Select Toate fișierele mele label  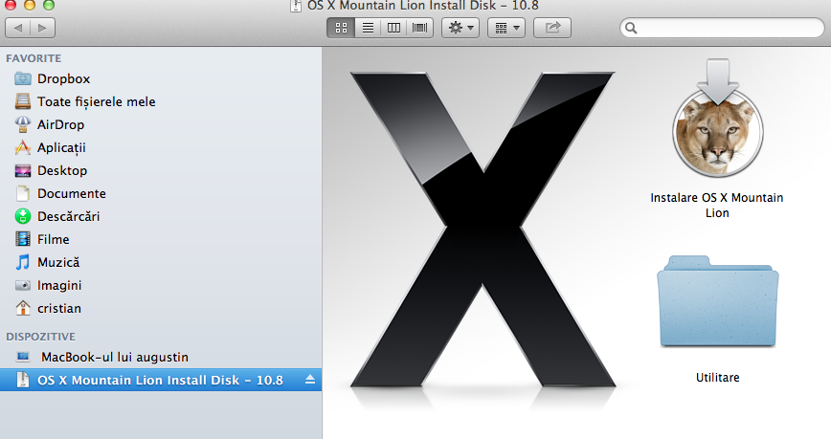(97, 101)
